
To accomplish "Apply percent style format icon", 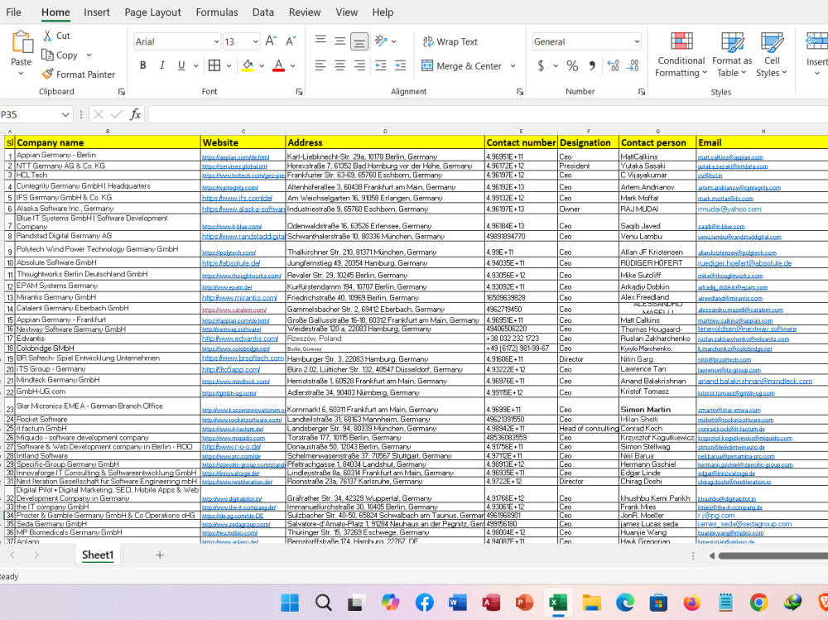I will point(572,65).
